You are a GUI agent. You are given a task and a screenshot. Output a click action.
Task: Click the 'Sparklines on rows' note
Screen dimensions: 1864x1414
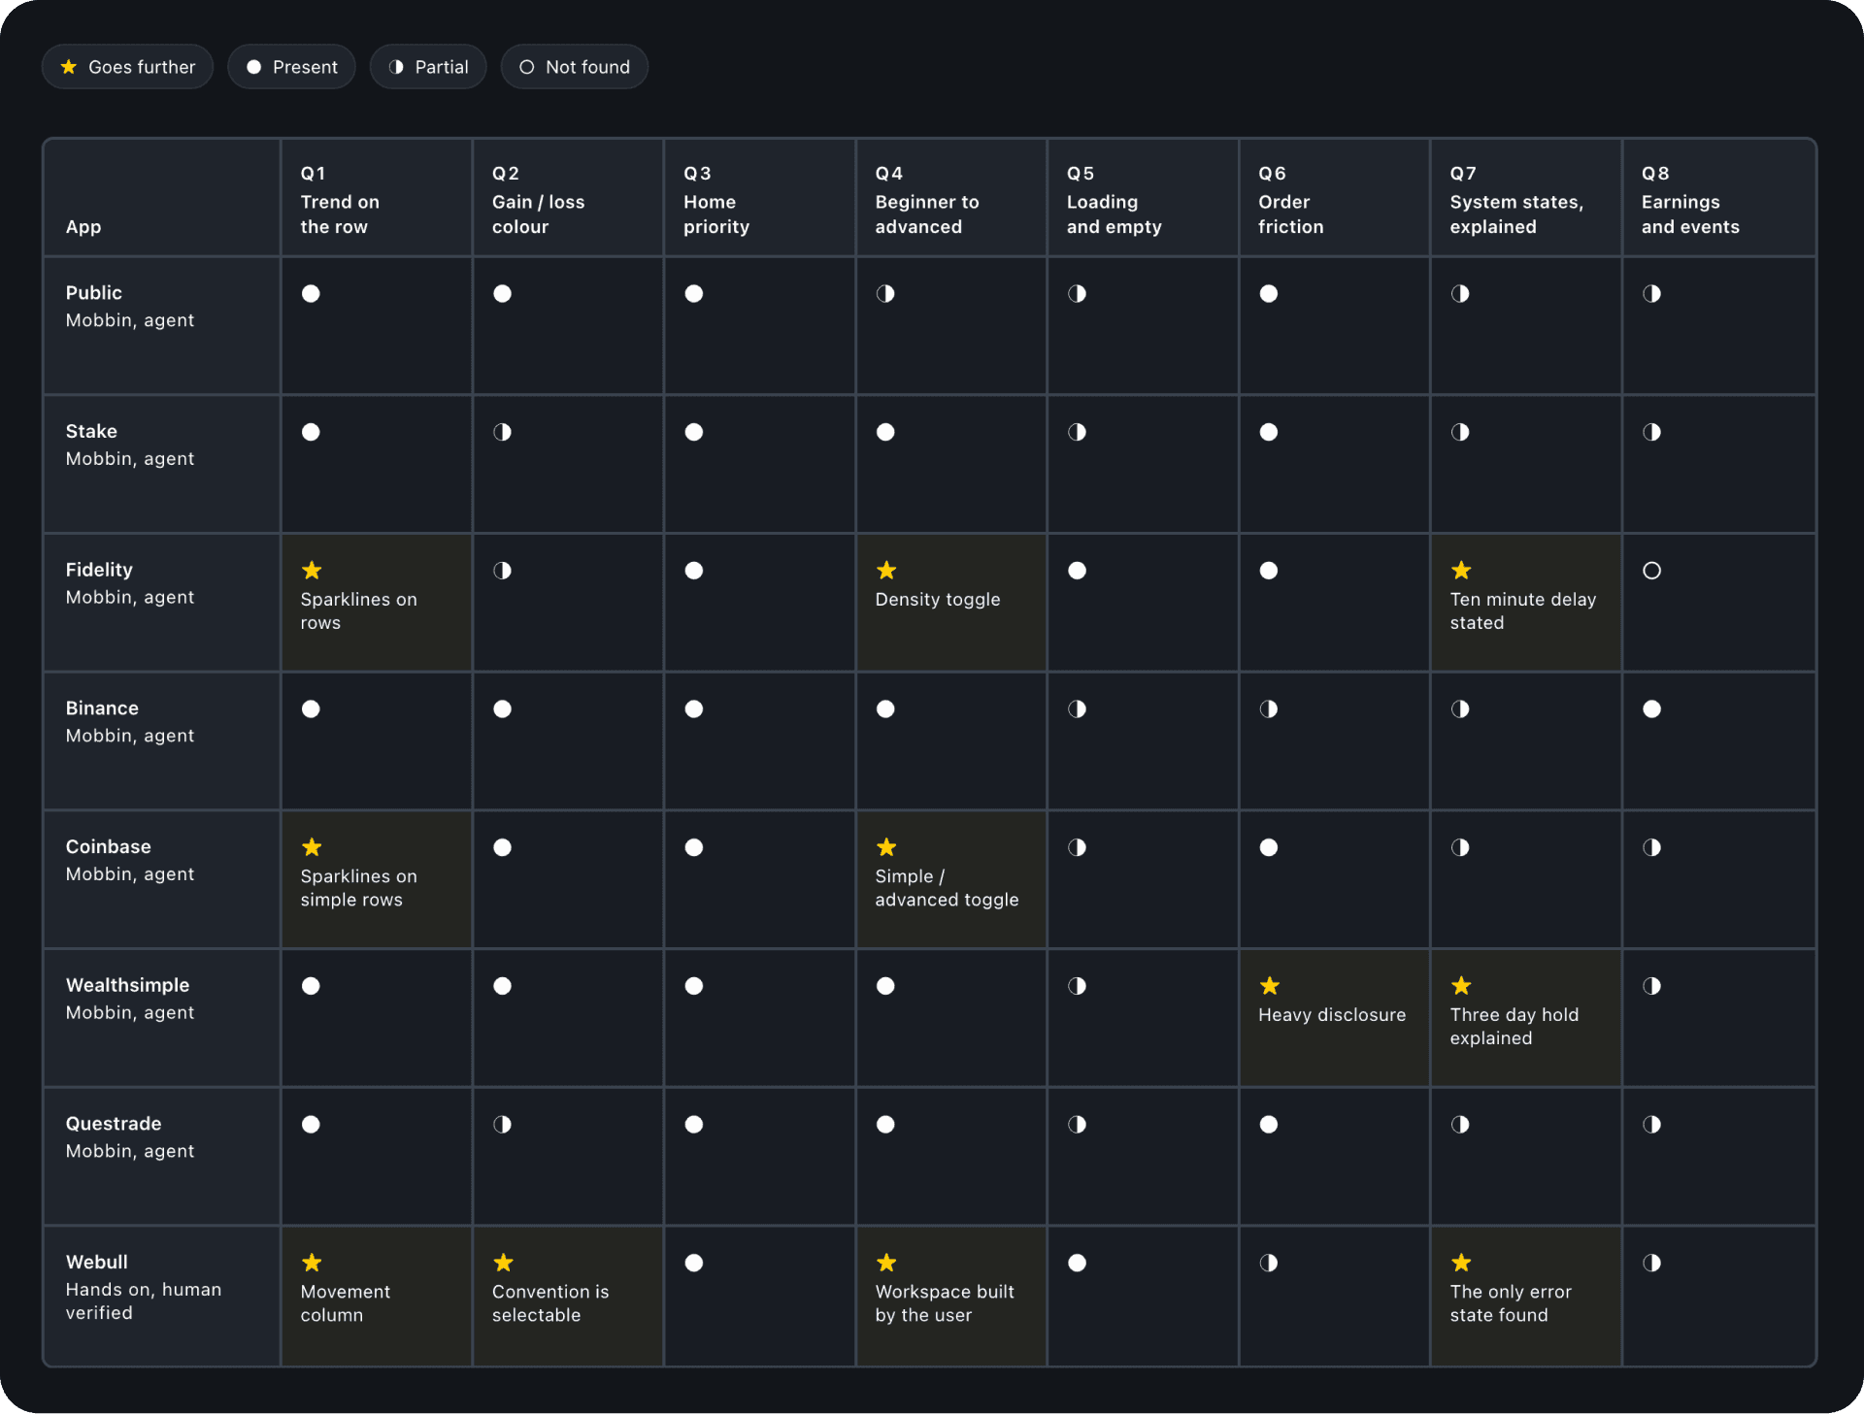click(359, 611)
